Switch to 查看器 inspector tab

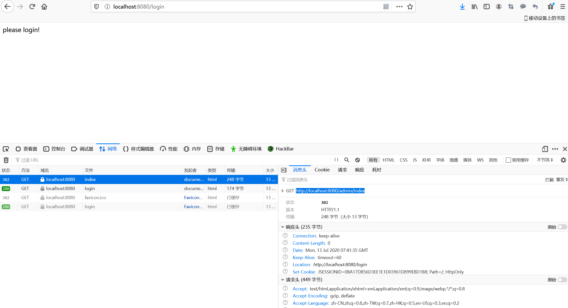26,149
